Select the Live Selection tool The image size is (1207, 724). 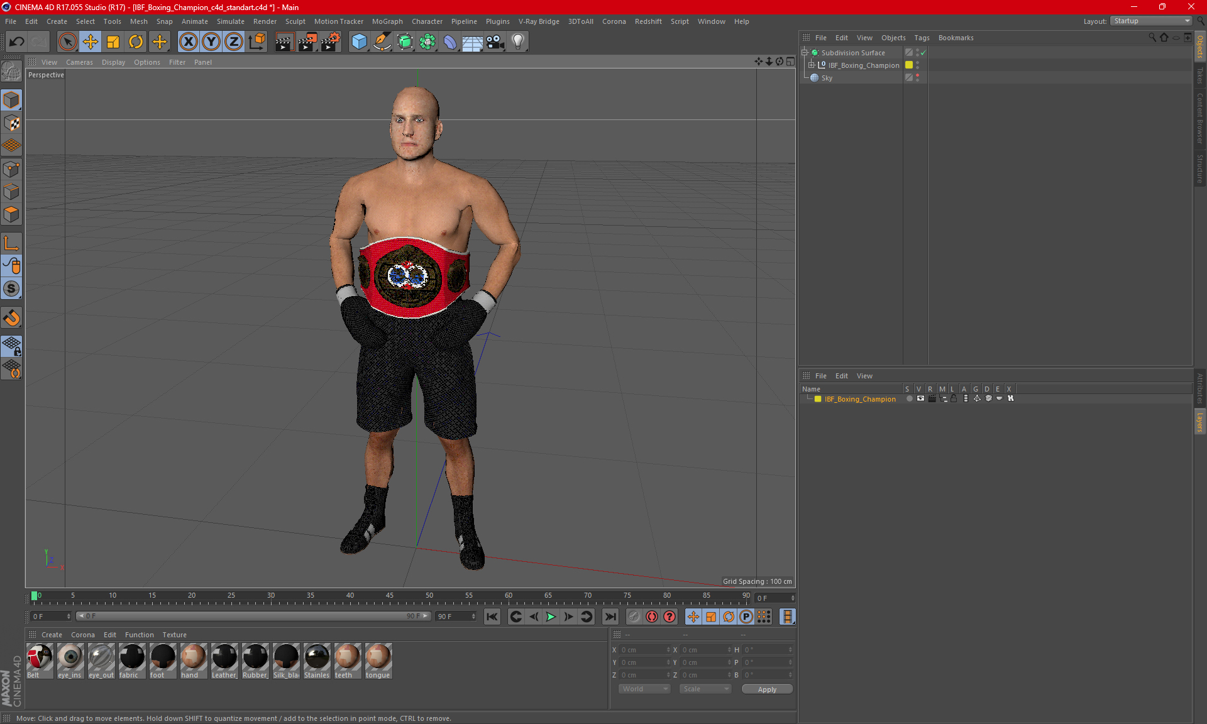click(67, 42)
